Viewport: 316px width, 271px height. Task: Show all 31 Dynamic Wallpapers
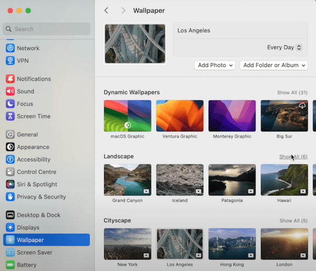coord(292,93)
